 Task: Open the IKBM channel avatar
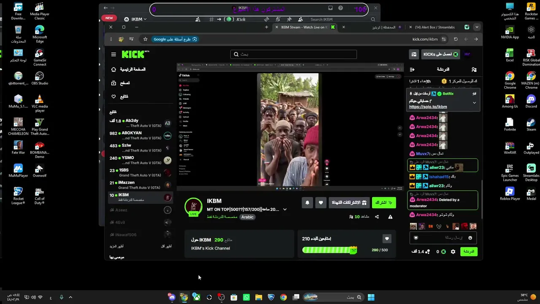(194, 206)
